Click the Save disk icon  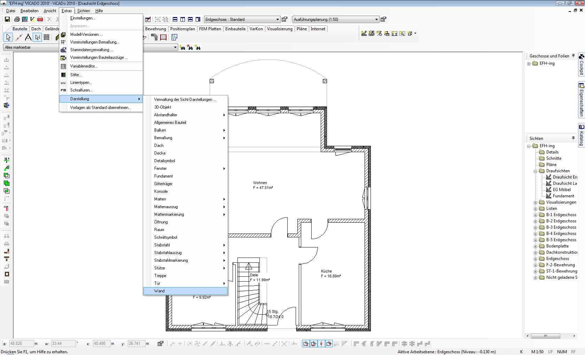pyautogui.click(x=7, y=19)
